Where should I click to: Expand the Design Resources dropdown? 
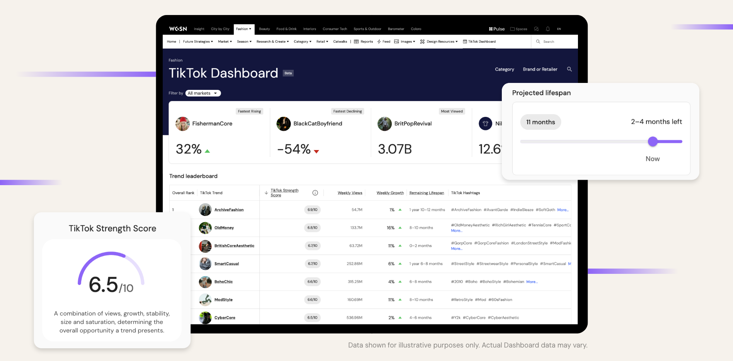pos(439,42)
